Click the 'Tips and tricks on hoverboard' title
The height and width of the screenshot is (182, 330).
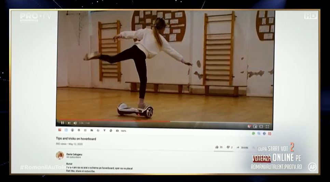(x=76, y=139)
